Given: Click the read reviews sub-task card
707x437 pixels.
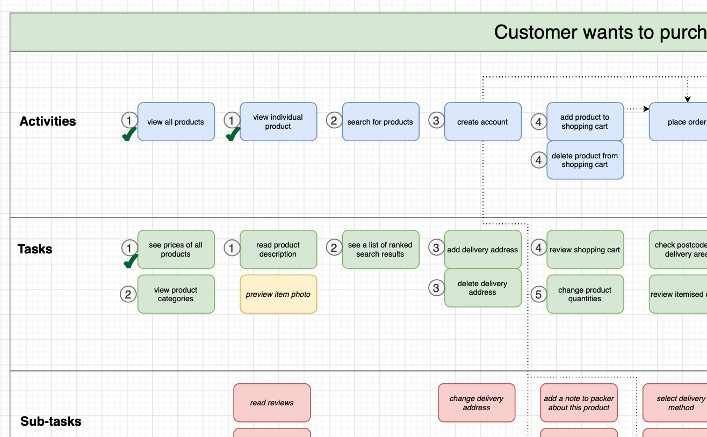Looking at the screenshot, I should (272, 403).
